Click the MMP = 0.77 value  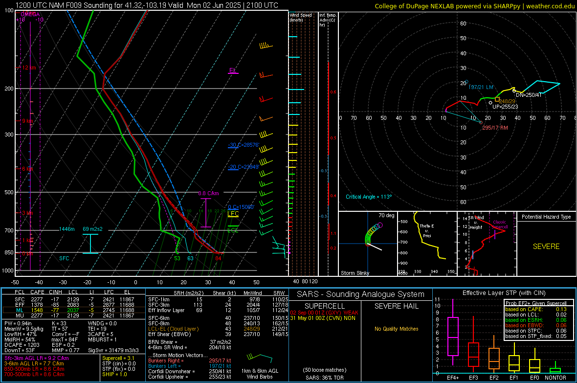point(66,350)
